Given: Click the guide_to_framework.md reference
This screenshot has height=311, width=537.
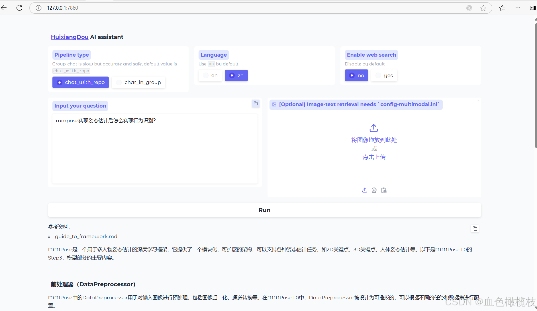Looking at the screenshot, I should point(86,236).
